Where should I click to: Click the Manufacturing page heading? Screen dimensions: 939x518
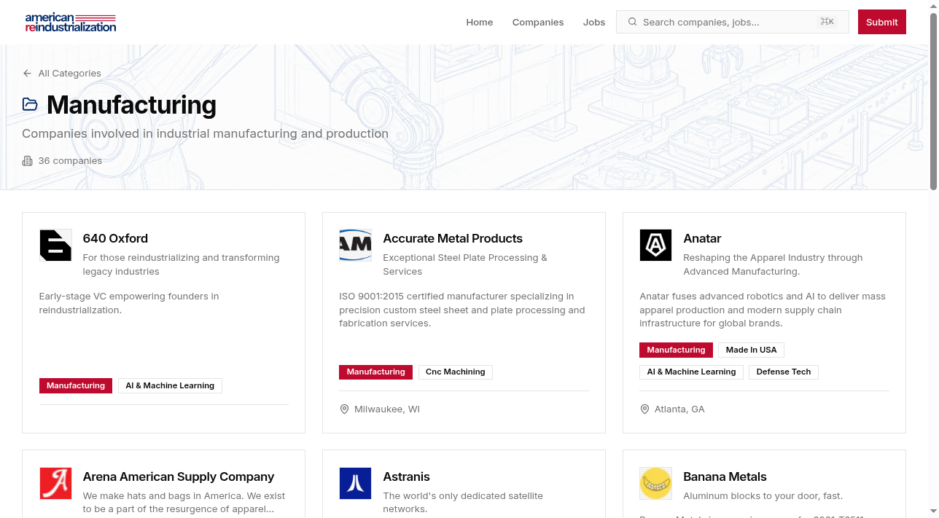point(131,104)
